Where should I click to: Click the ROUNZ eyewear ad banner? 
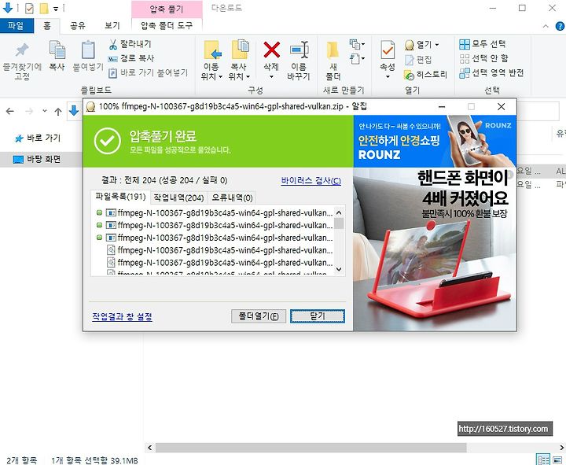click(x=435, y=142)
